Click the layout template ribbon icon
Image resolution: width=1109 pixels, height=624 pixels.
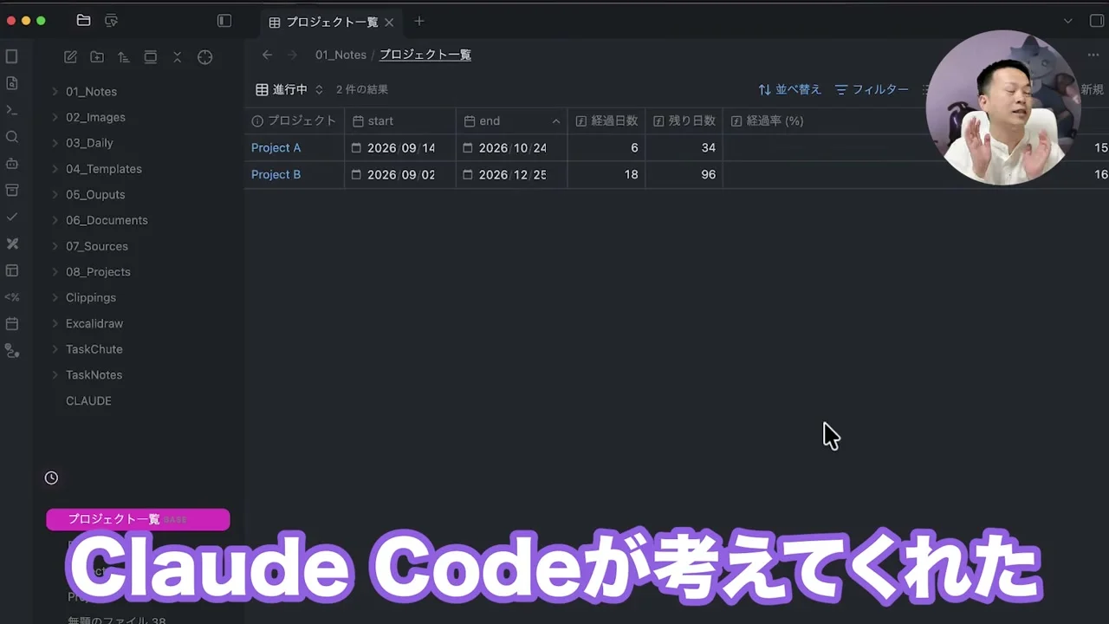[12, 270]
